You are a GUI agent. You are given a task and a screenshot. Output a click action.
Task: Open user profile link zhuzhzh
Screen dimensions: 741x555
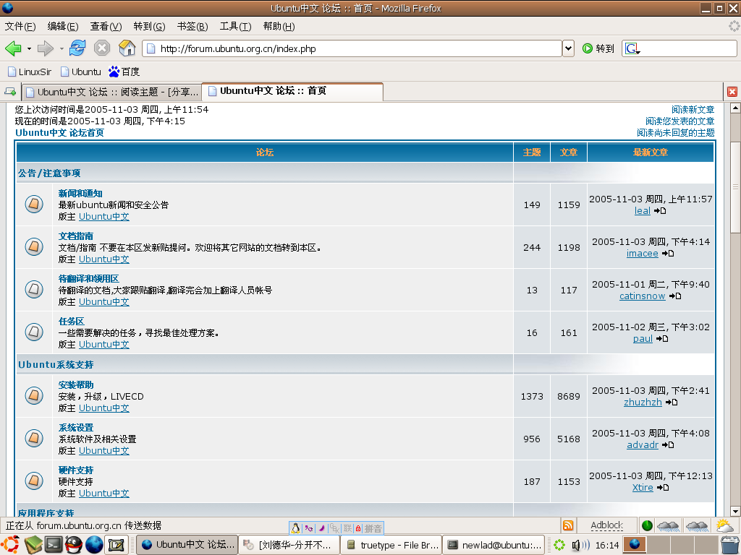643,402
